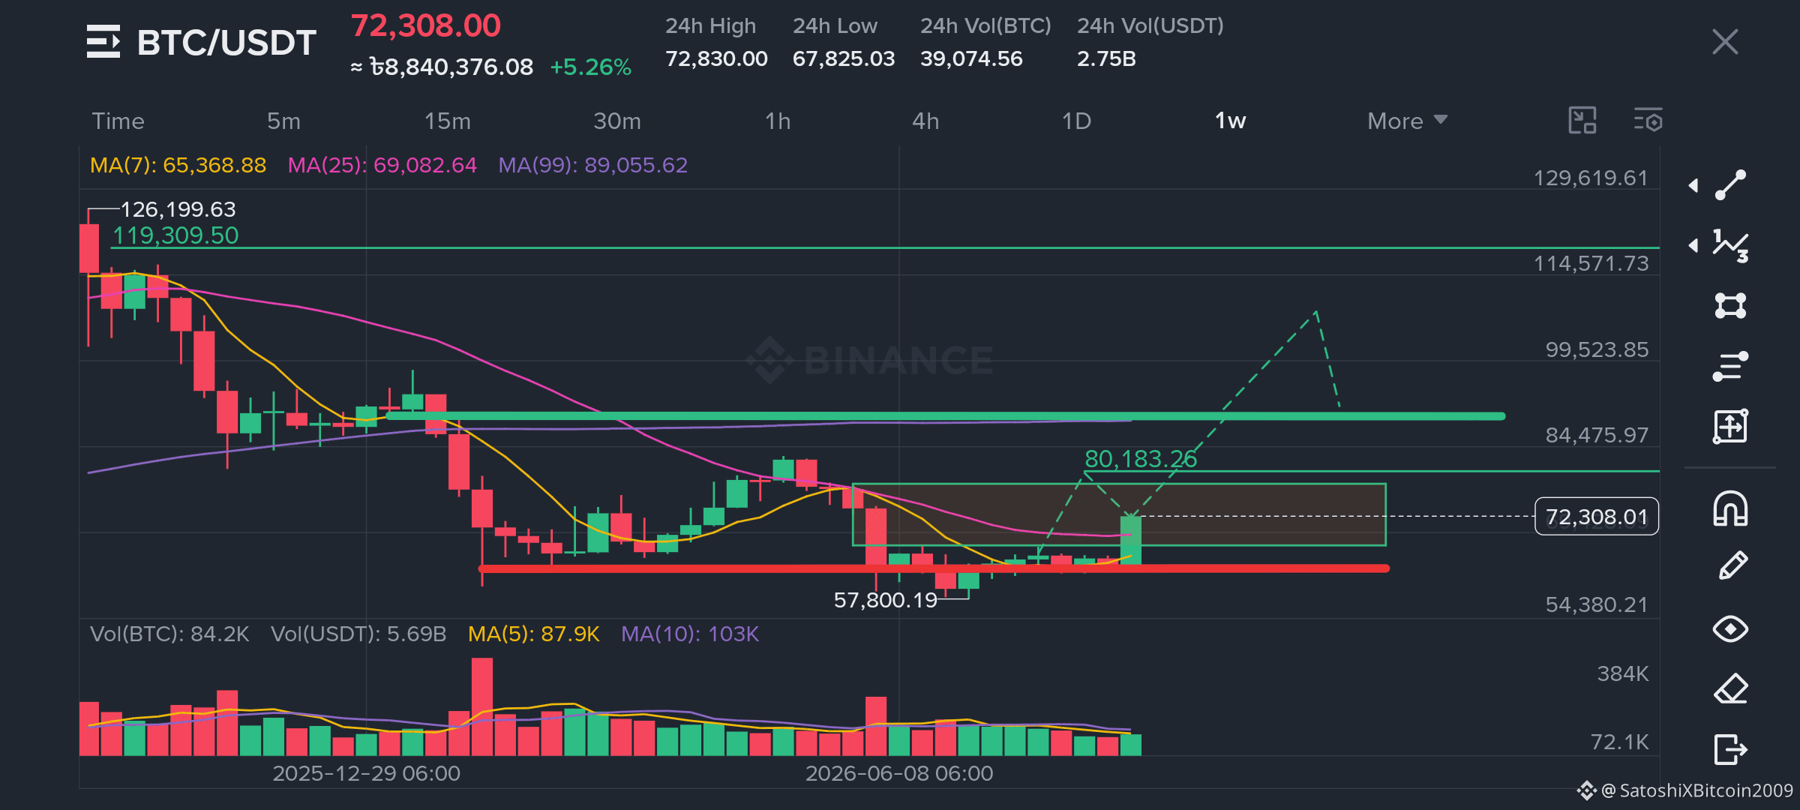Screen dimensions: 1800x810
Task: Click the +5.26% change value
Action: (x=591, y=67)
